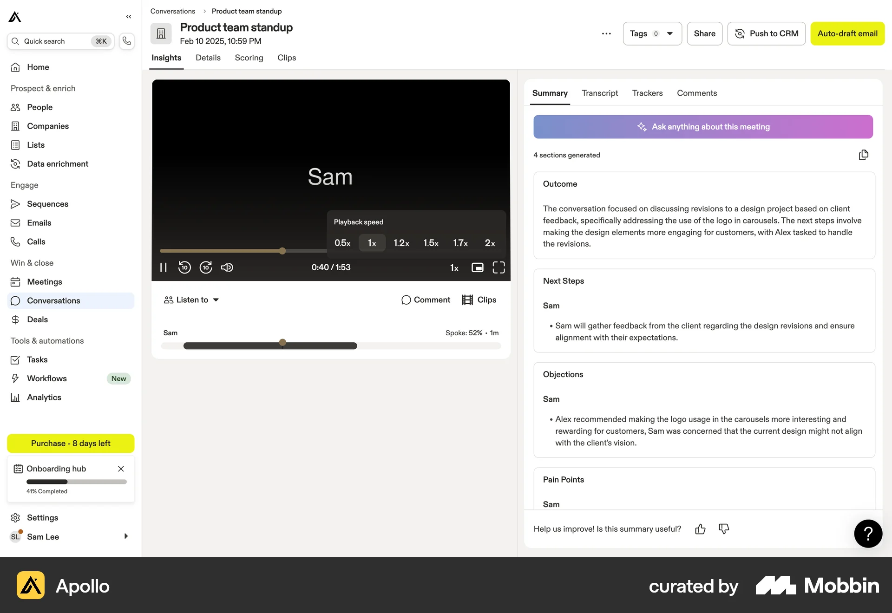Open the Scoring tab

click(249, 58)
